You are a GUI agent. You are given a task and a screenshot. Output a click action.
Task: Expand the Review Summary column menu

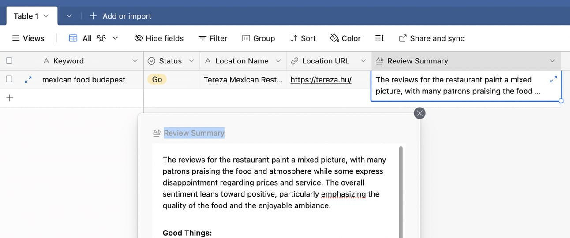552,61
